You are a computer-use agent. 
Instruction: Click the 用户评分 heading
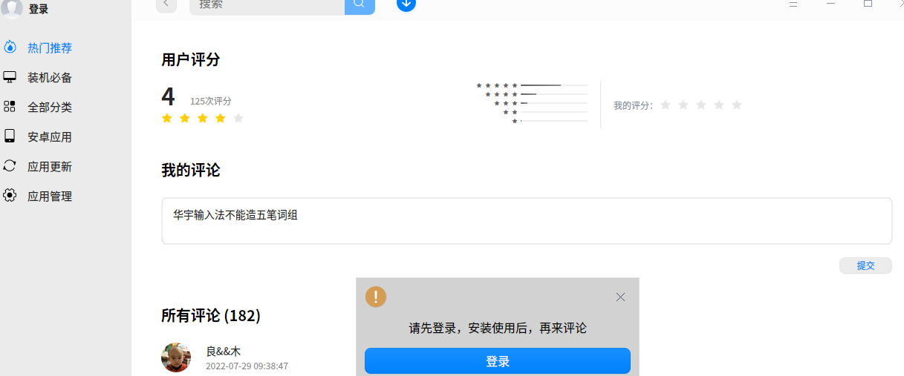tap(191, 60)
